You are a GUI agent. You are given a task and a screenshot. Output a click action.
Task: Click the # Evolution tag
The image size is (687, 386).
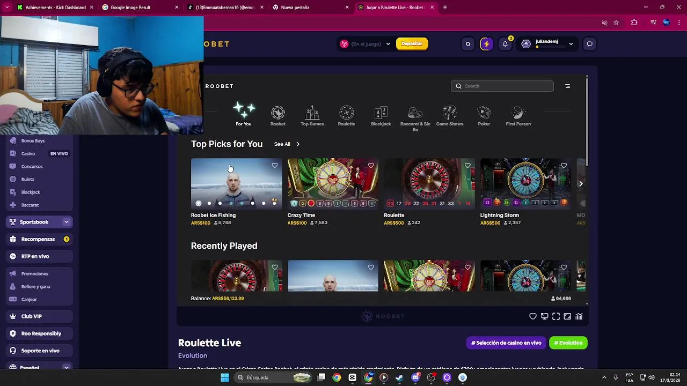568,343
